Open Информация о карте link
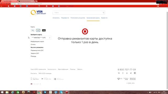 (x=37, y=42)
